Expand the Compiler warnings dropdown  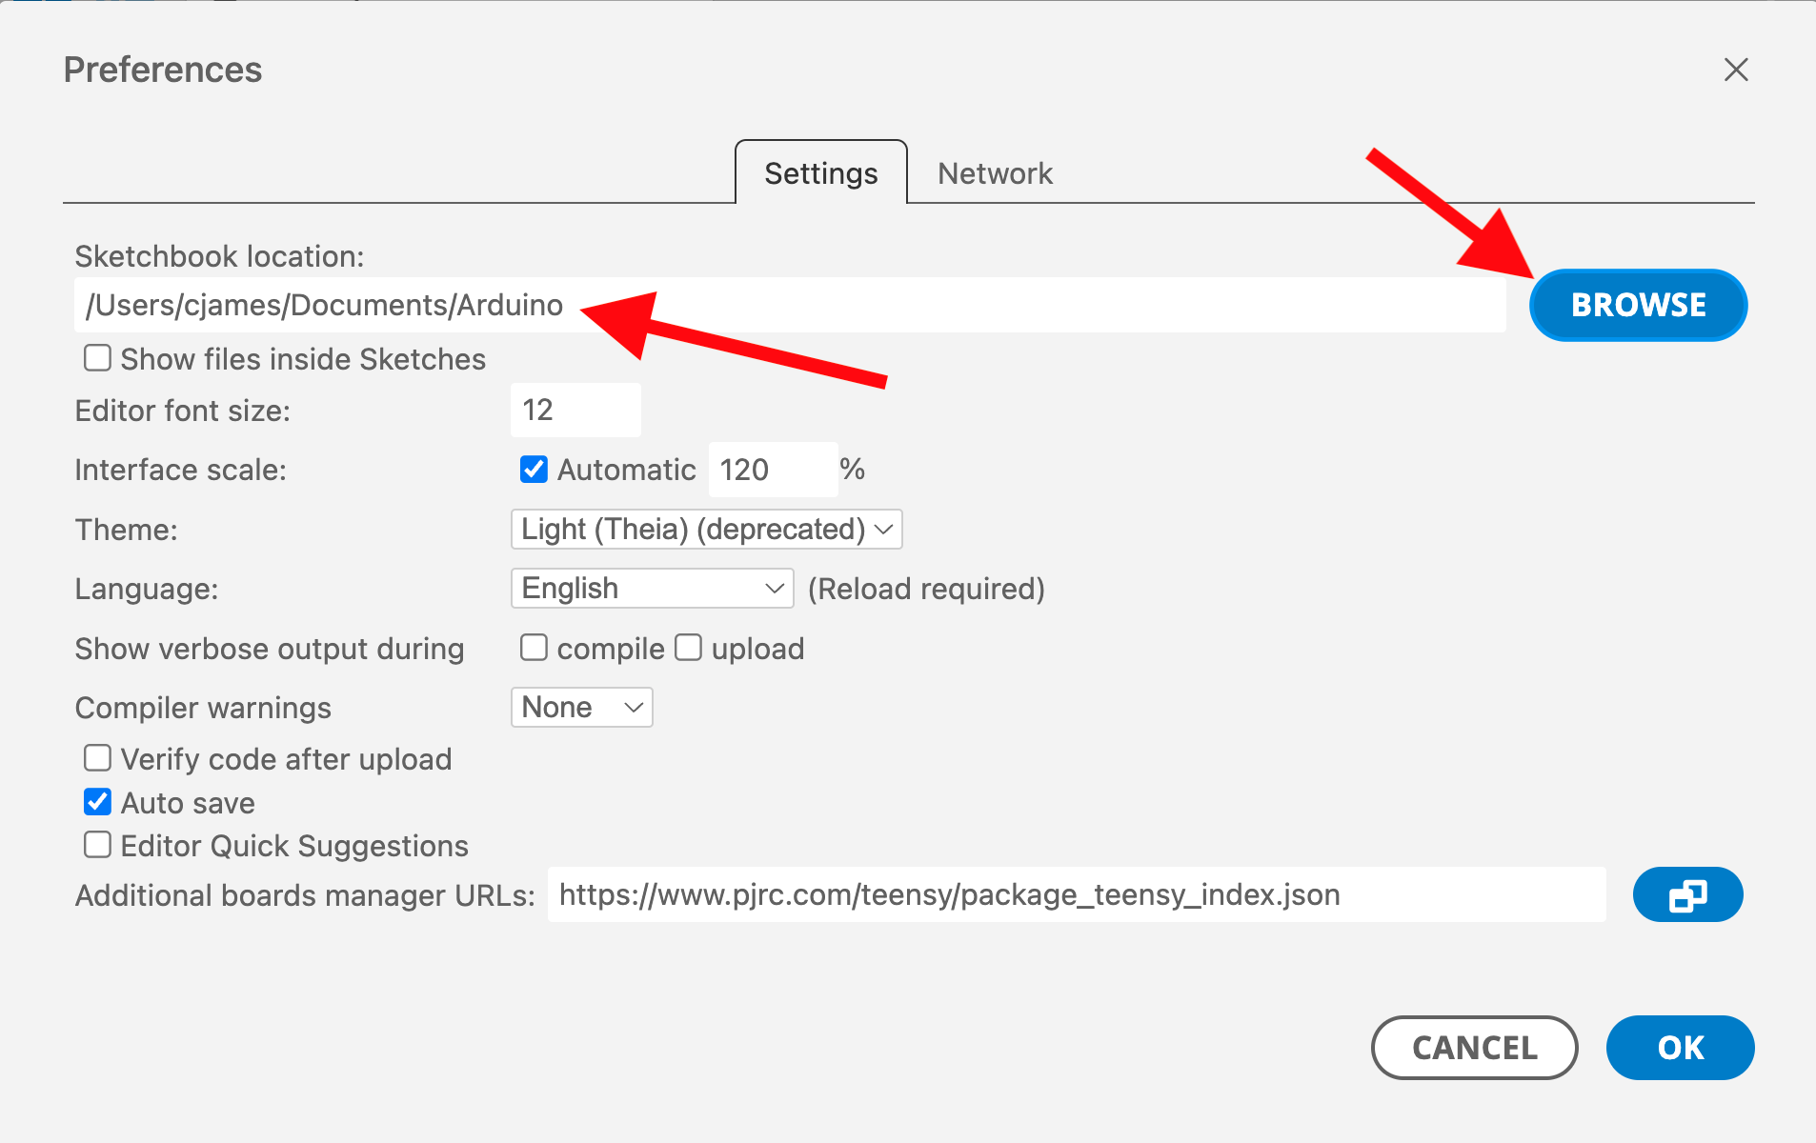tap(581, 708)
